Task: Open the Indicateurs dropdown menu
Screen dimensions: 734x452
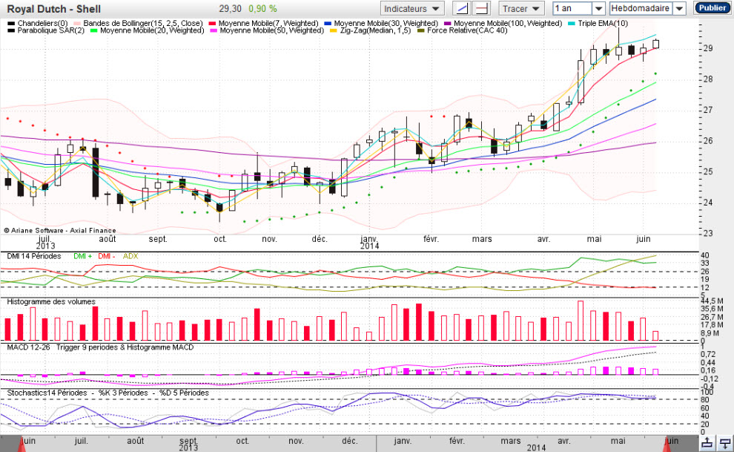Action: [411, 8]
